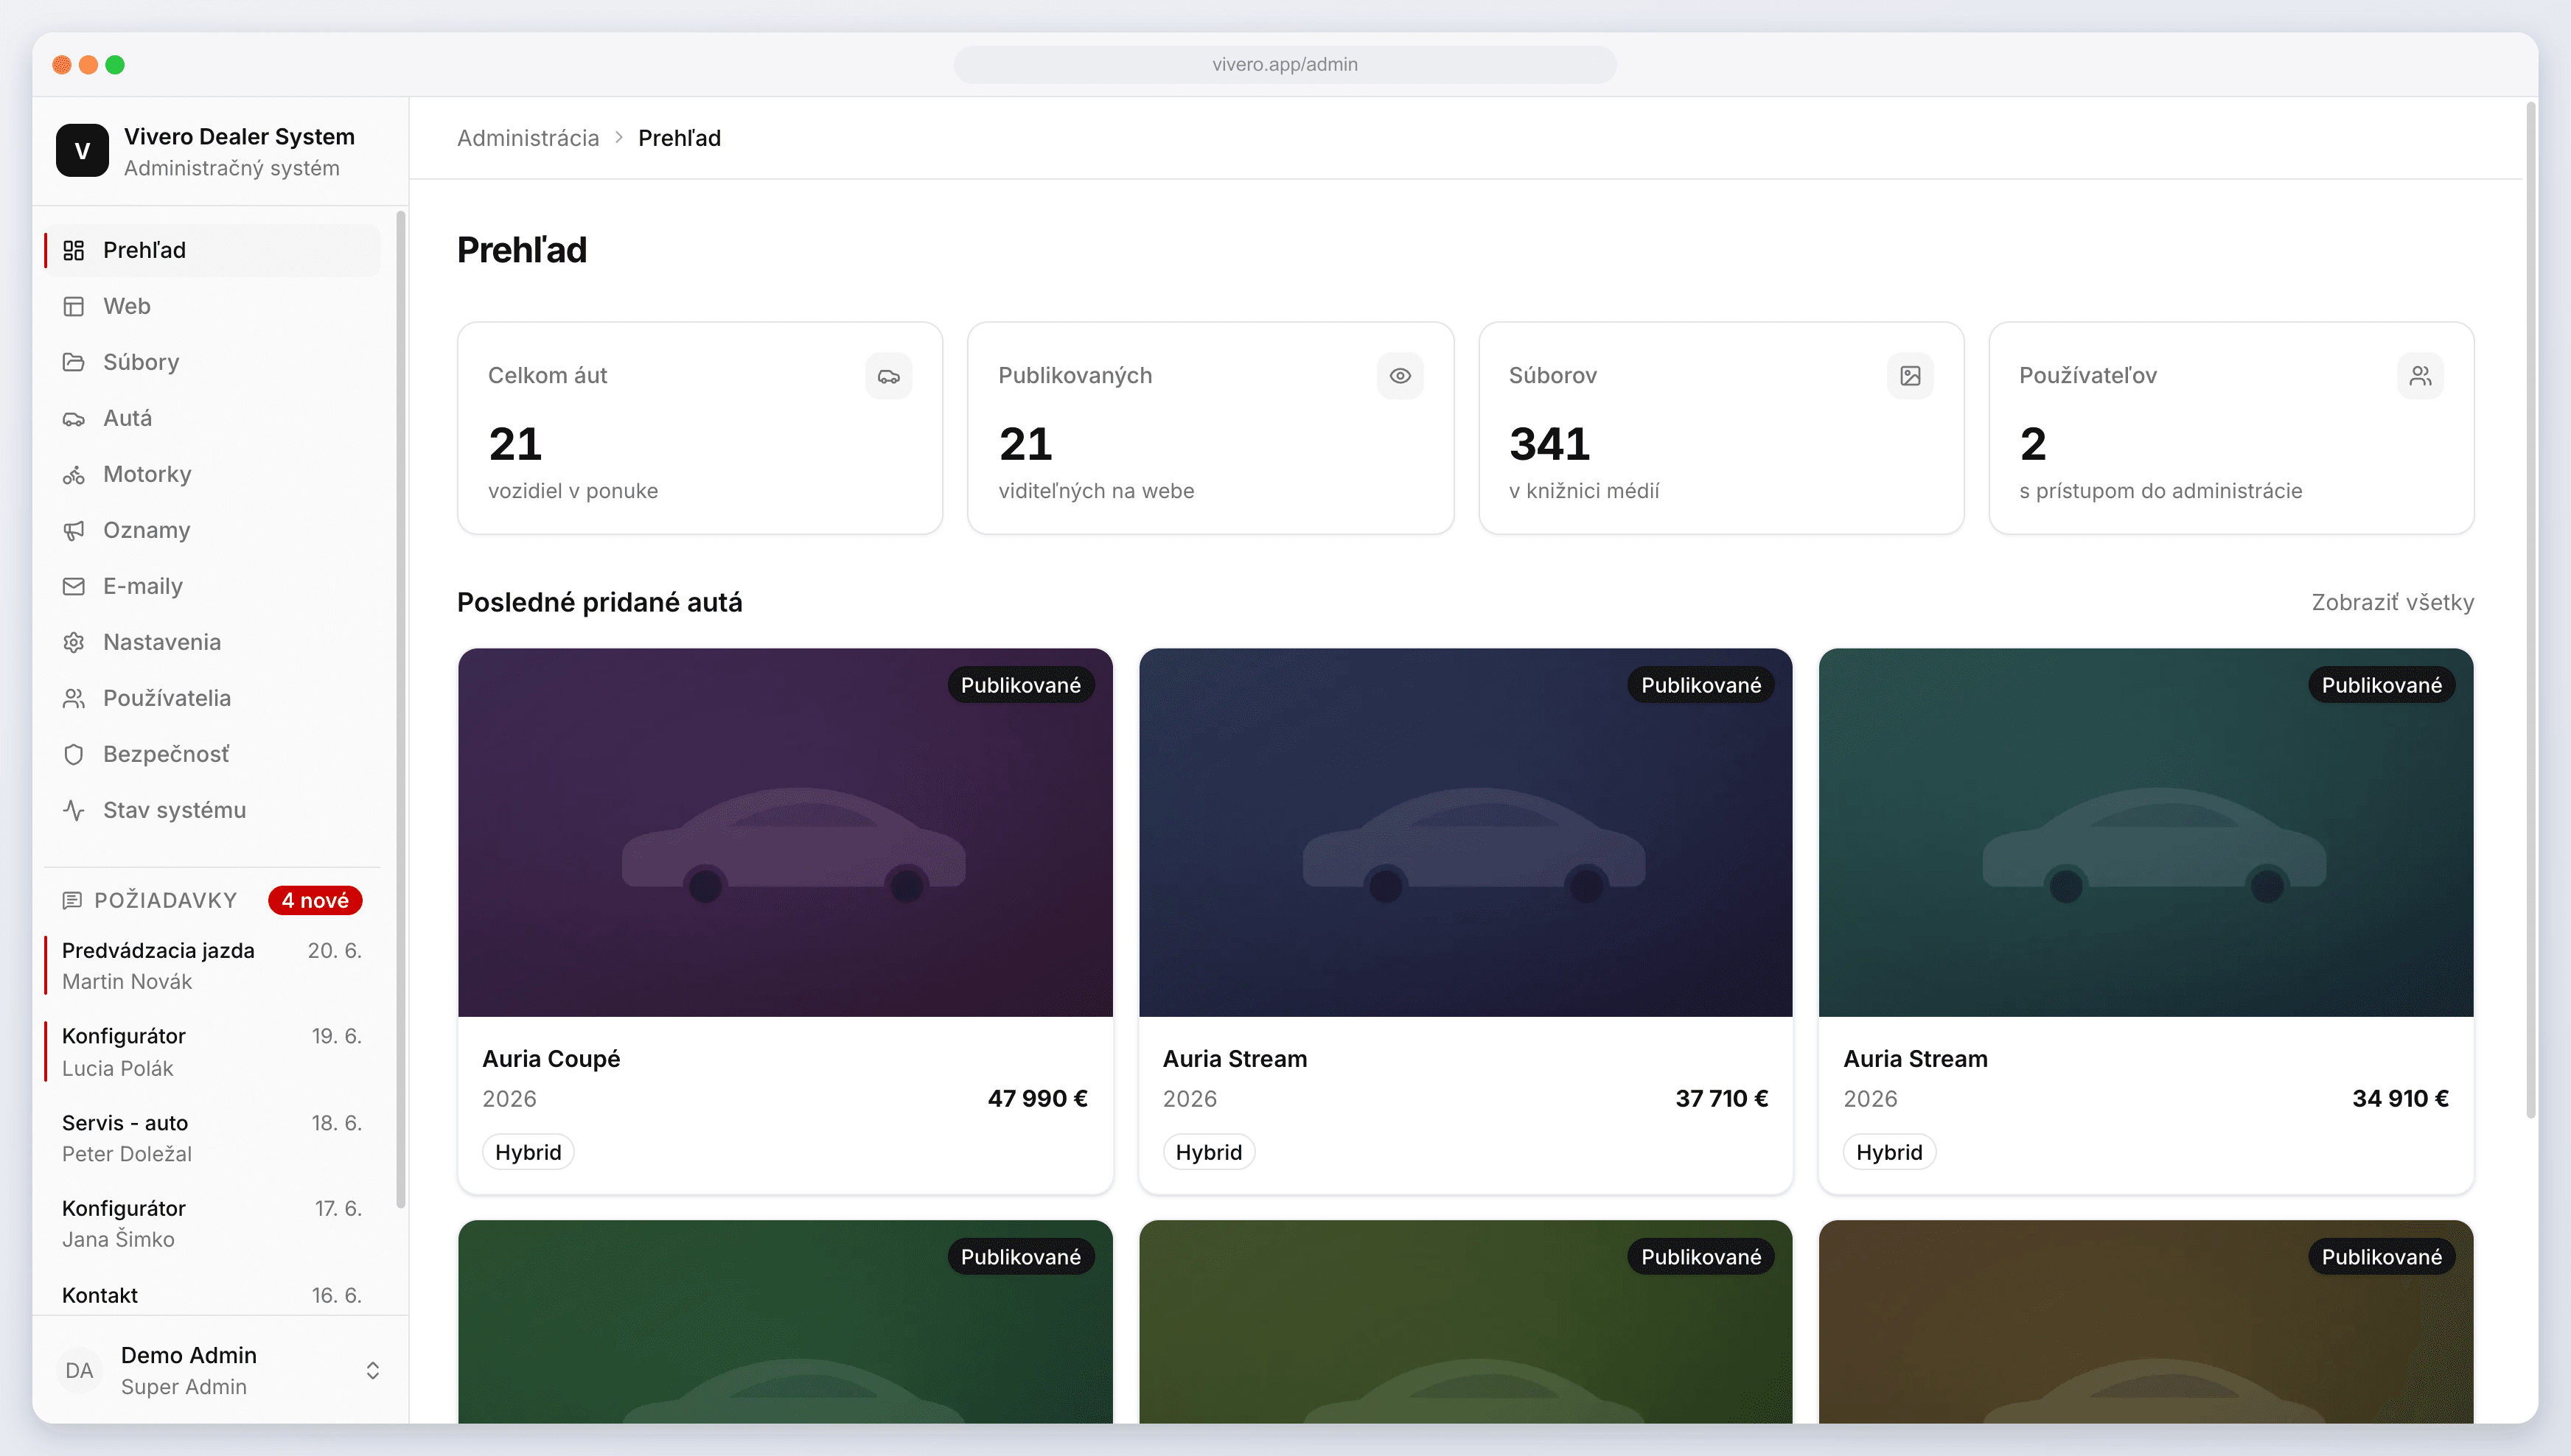This screenshot has width=2571, height=1456.
Task: Open the Súbory sidebar menu item
Action: (x=212, y=362)
